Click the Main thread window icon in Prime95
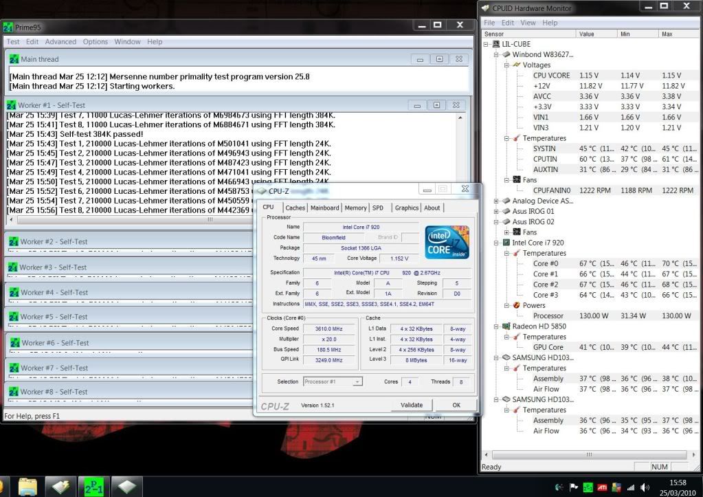The width and height of the screenshot is (703, 497). tap(14, 59)
